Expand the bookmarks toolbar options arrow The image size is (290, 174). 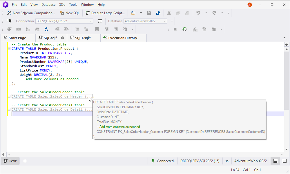[x=133, y=29]
